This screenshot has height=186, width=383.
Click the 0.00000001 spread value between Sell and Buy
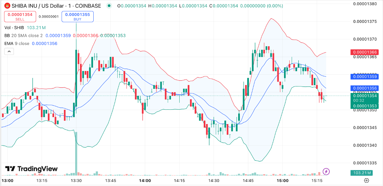[x=49, y=17]
